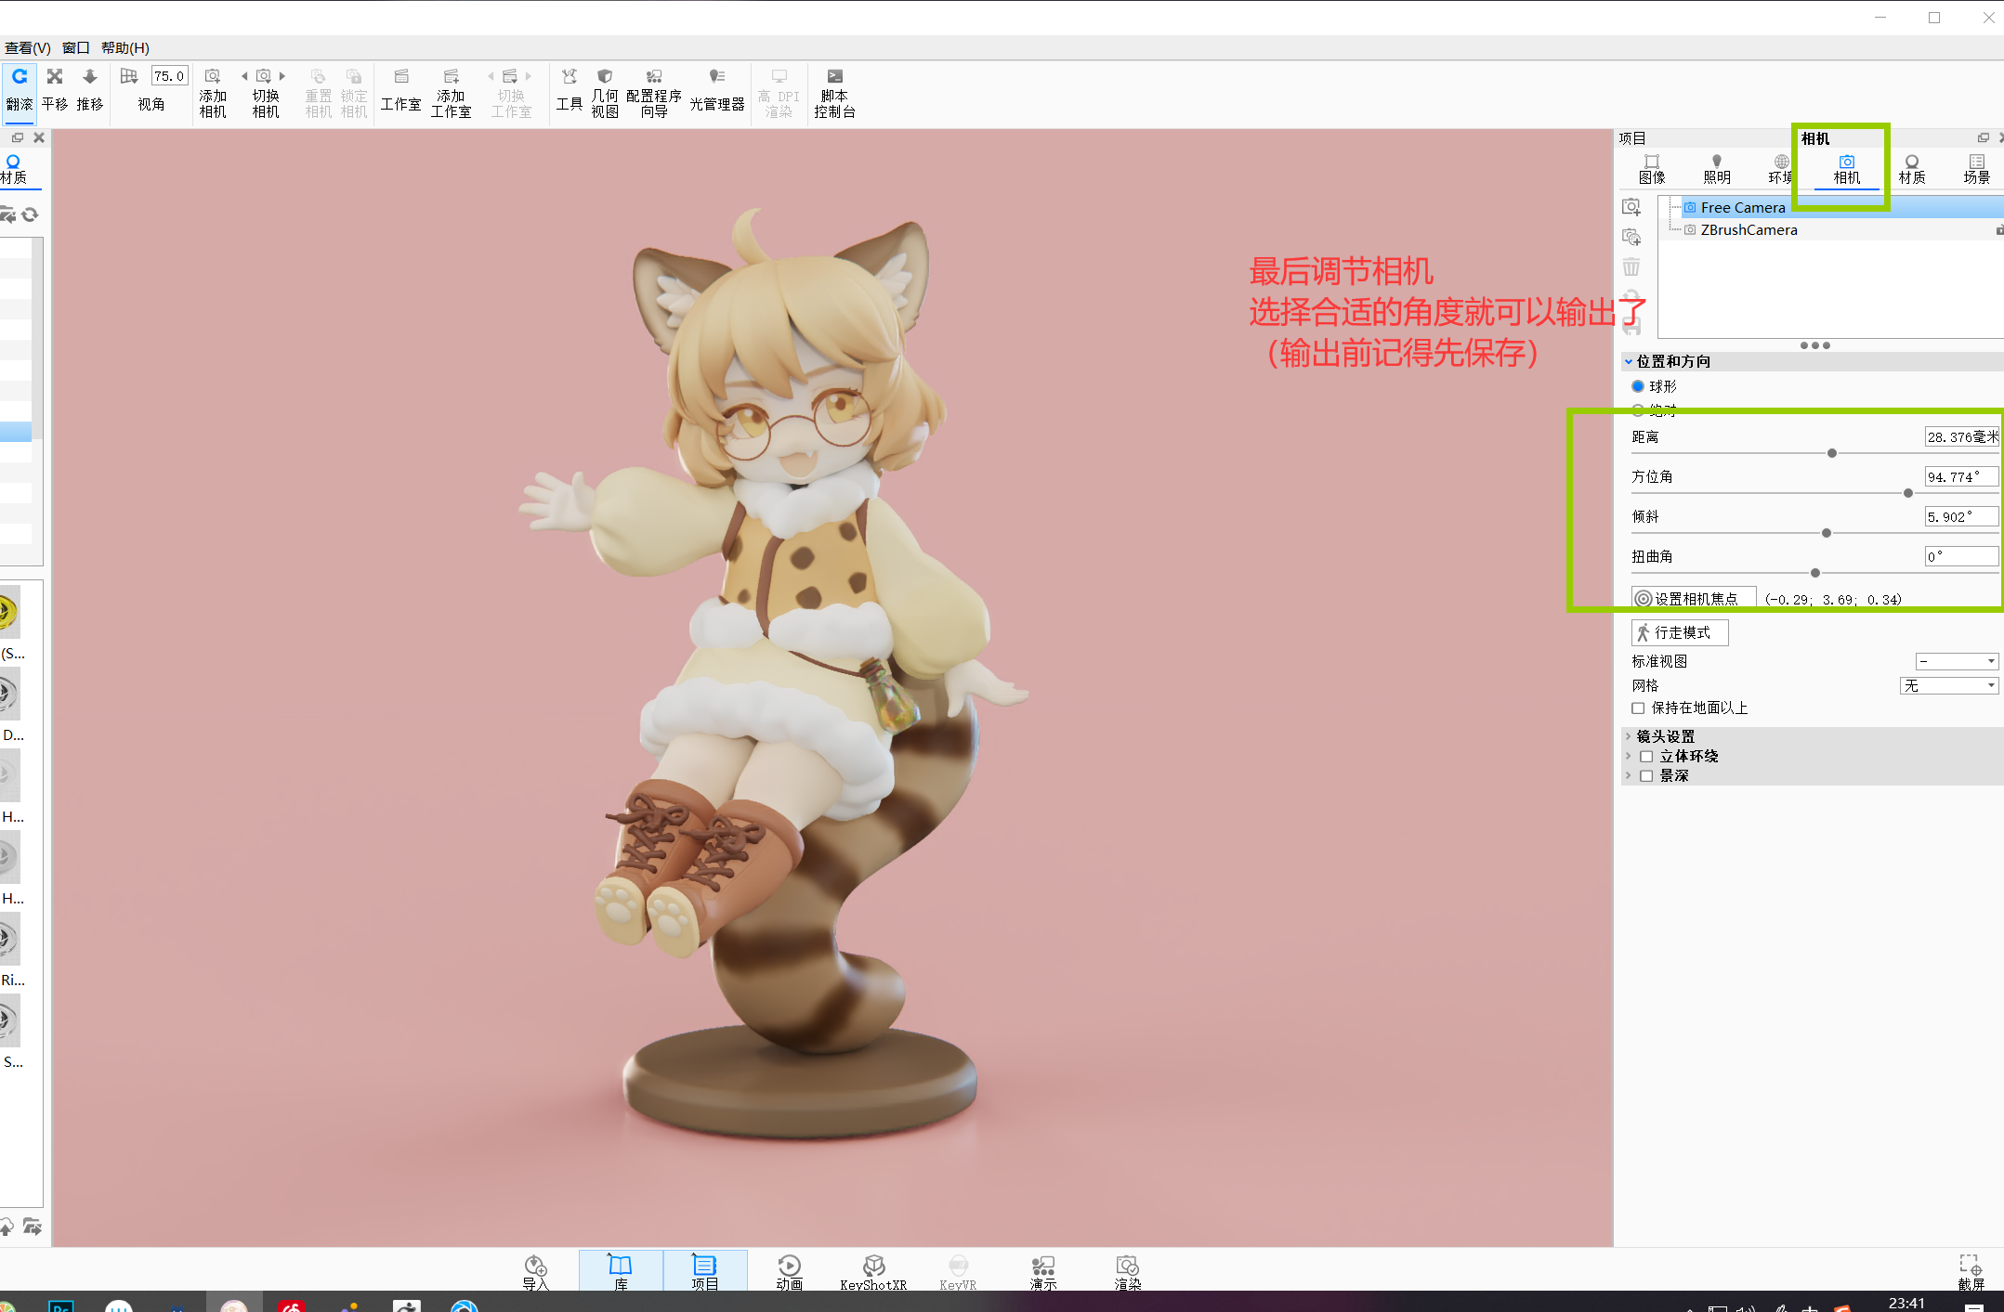This screenshot has width=2004, height=1312.
Task: Open the Scripting Console (脚本控制台)
Action: [x=834, y=92]
